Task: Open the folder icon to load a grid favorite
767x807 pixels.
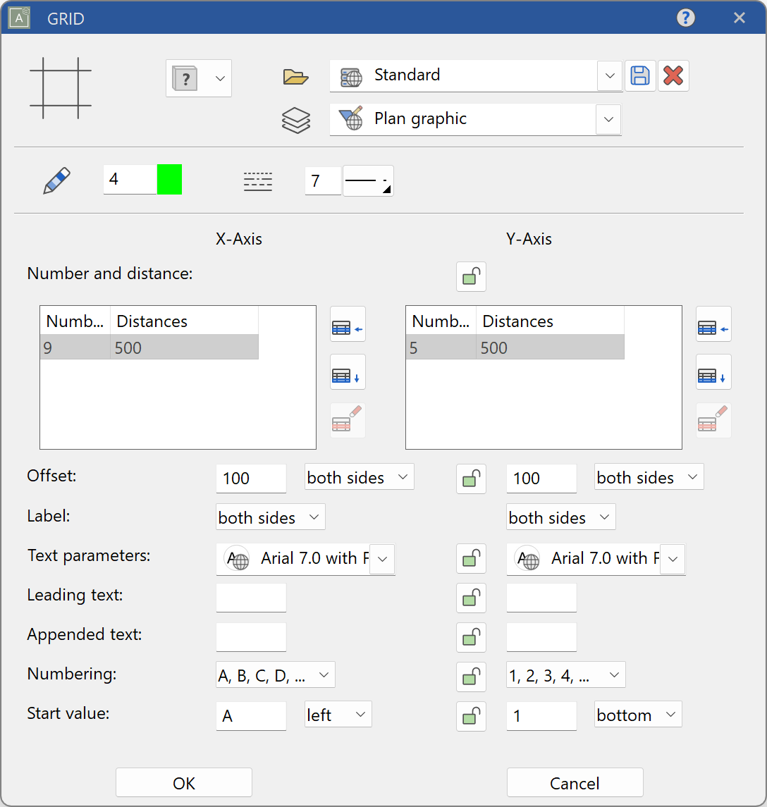Action: click(295, 76)
